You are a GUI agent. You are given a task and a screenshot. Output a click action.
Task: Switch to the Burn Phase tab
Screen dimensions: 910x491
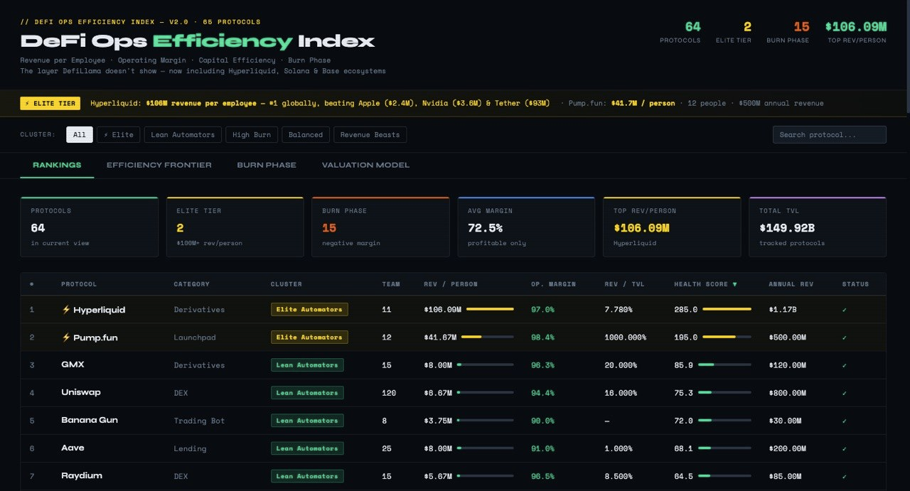click(267, 165)
